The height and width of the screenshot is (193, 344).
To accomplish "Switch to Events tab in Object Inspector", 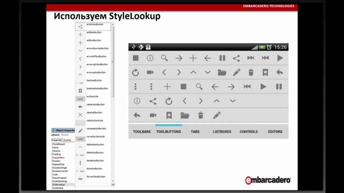I will [x=67, y=140].
